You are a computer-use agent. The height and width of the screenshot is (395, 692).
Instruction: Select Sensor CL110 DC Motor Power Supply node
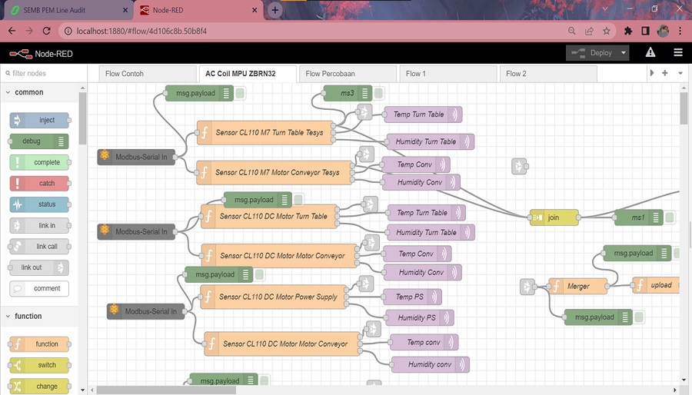coord(274,297)
